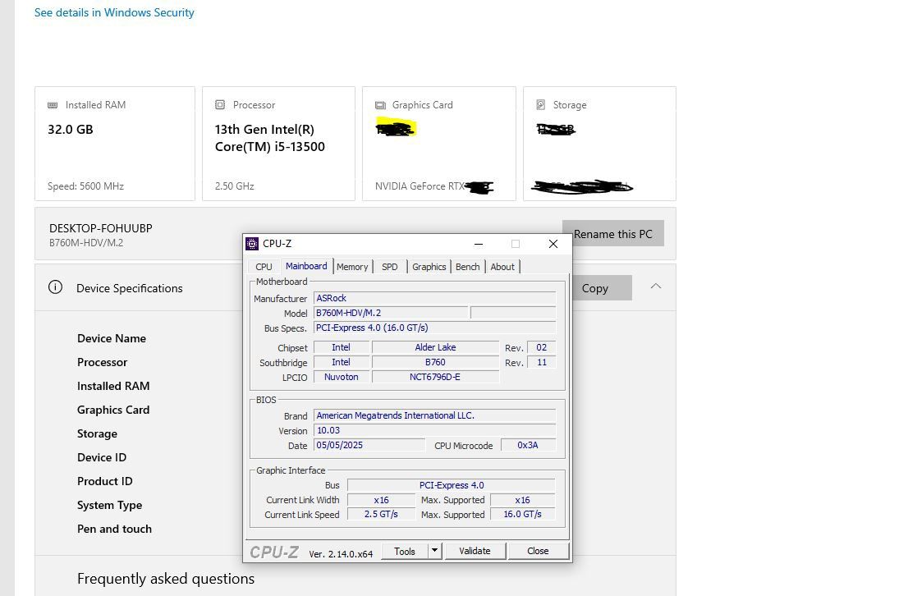This screenshot has width=908, height=596.
Task: Click the Speed: 5600 MHz text
Action: tap(85, 186)
